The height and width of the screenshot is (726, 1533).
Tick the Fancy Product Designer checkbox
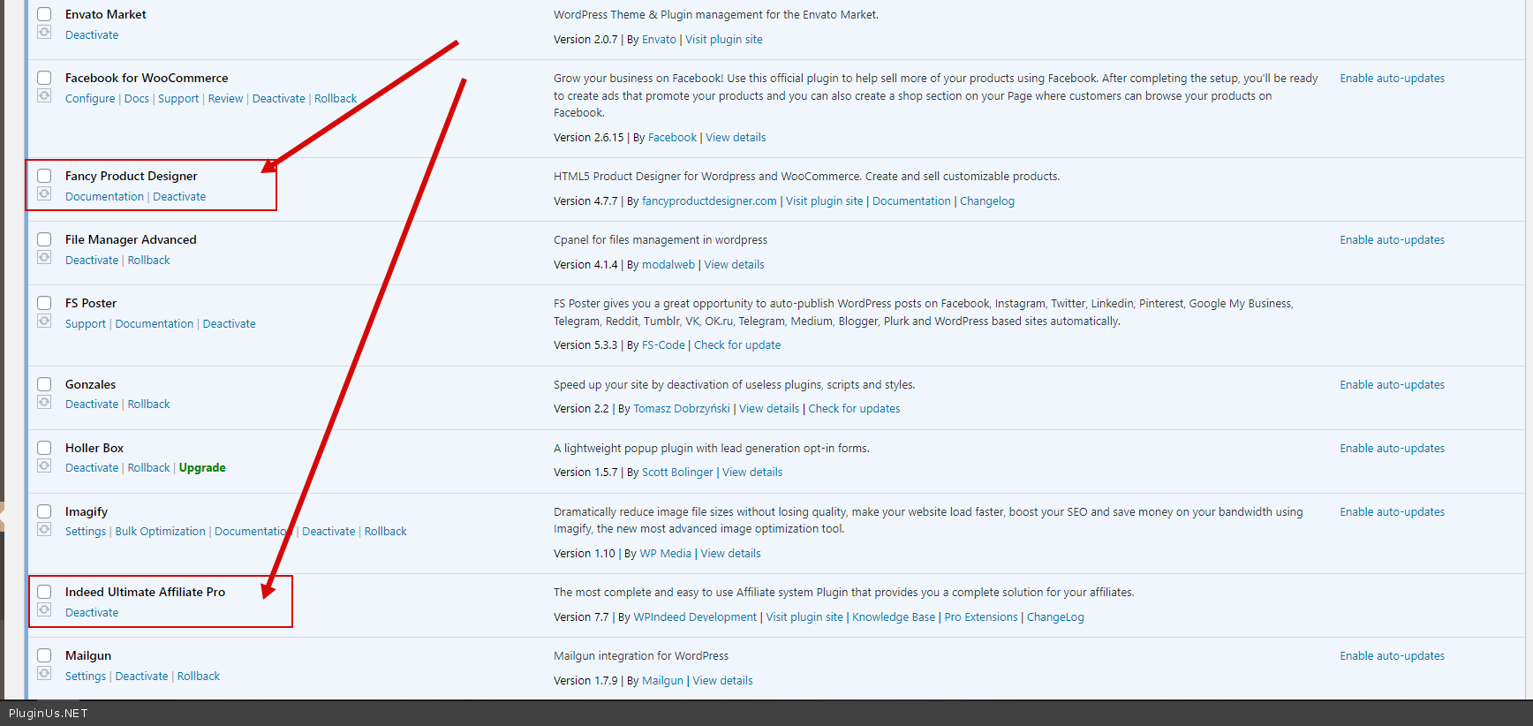[x=44, y=176]
